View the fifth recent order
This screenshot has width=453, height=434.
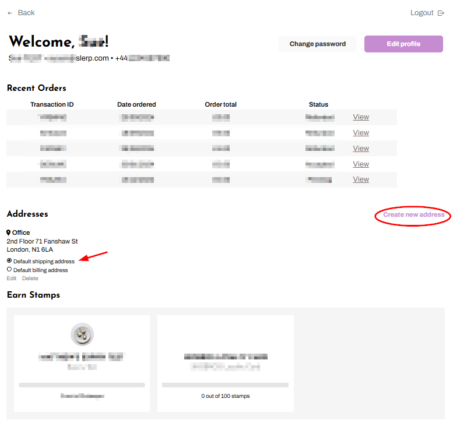[361, 179]
